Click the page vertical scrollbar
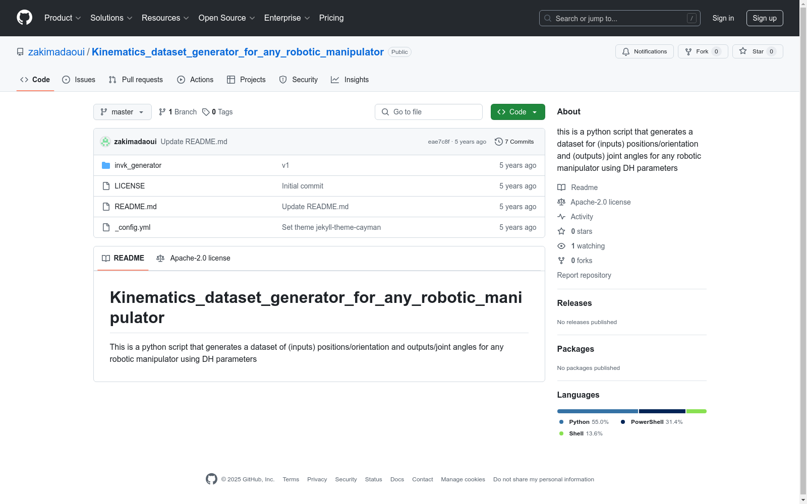The height and width of the screenshot is (504, 807). tap(803, 252)
